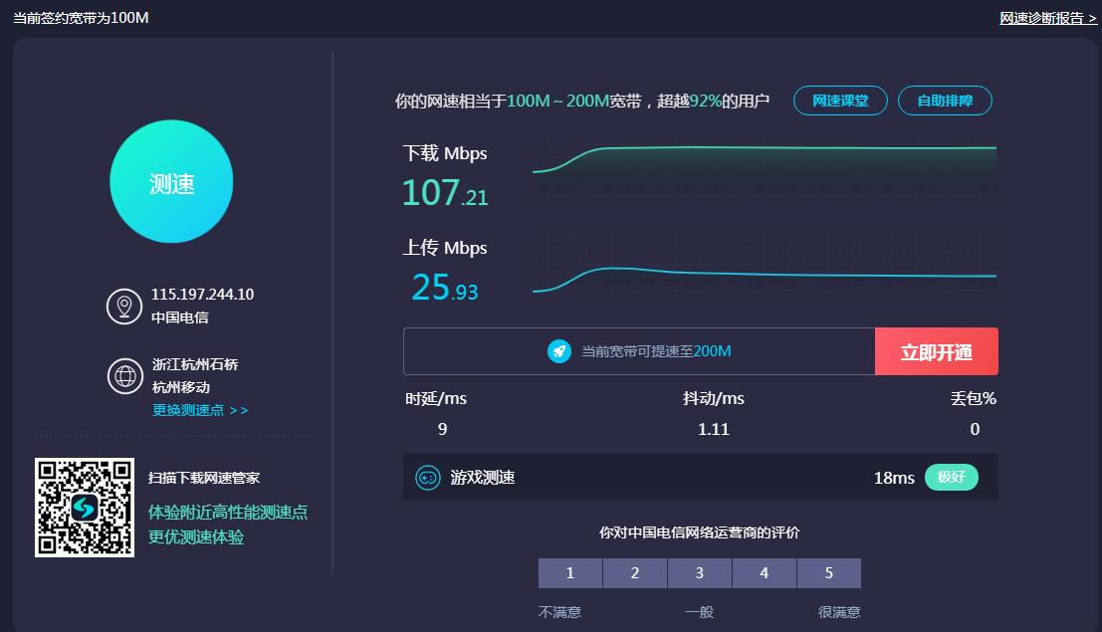The height and width of the screenshot is (632, 1102).
Task: Click the location pin icon beside the IP address
Action: click(x=124, y=306)
